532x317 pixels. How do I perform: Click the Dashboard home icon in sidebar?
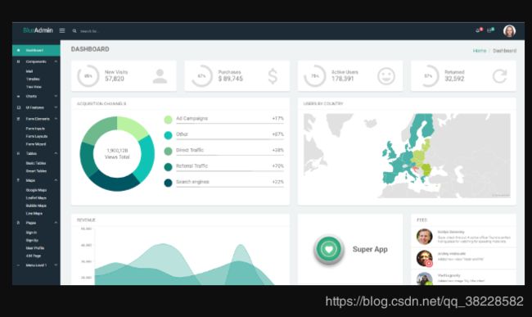pyautogui.click(x=18, y=50)
